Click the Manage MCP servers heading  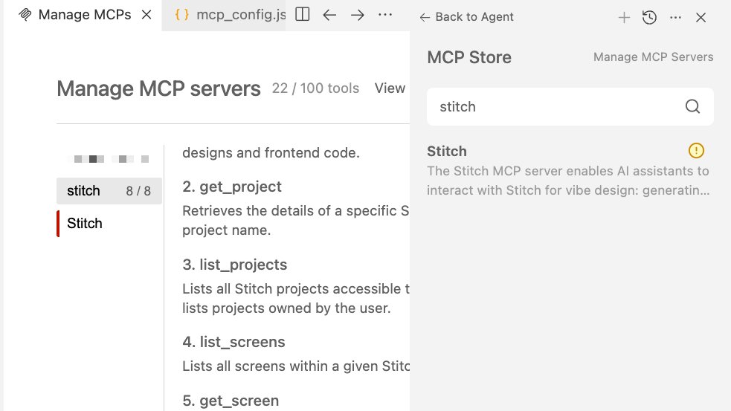[158, 88]
